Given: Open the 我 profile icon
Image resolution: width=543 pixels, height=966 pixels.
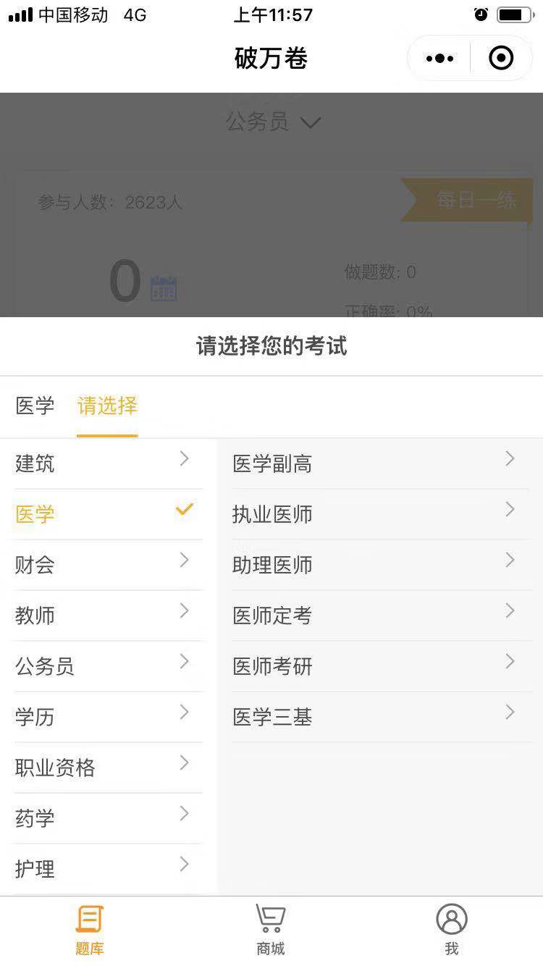Looking at the screenshot, I should point(452,920).
